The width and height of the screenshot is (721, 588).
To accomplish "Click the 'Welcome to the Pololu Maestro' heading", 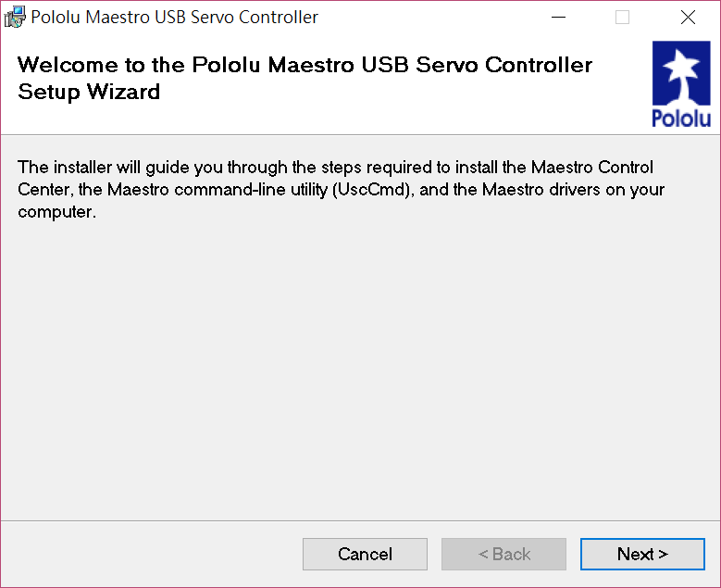I will click(x=185, y=65).
